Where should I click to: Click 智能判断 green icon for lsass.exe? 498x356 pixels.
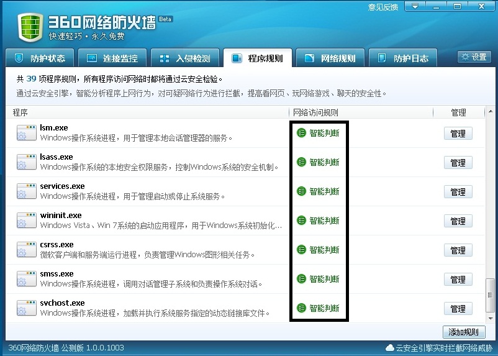[x=301, y=162]
